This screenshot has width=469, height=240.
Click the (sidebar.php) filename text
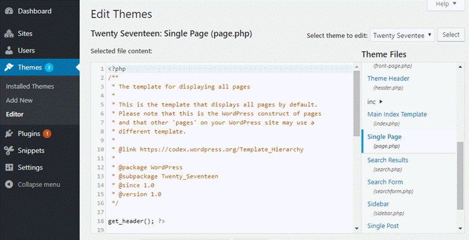(x=389, y=213)
